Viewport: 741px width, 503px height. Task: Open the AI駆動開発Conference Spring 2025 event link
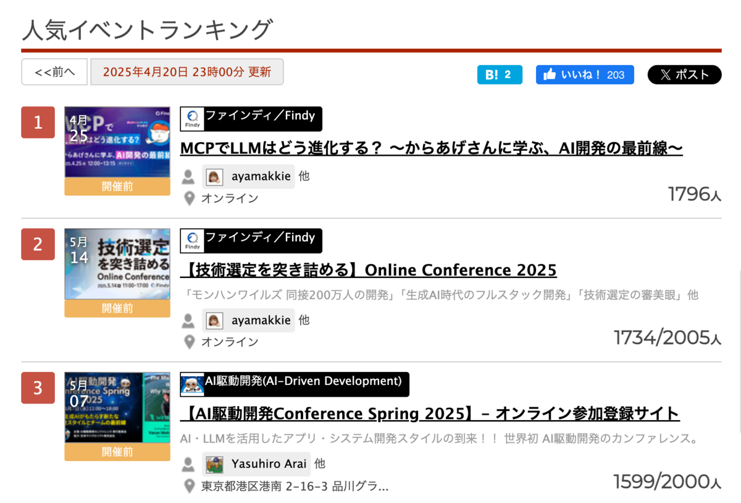[430, 413]
